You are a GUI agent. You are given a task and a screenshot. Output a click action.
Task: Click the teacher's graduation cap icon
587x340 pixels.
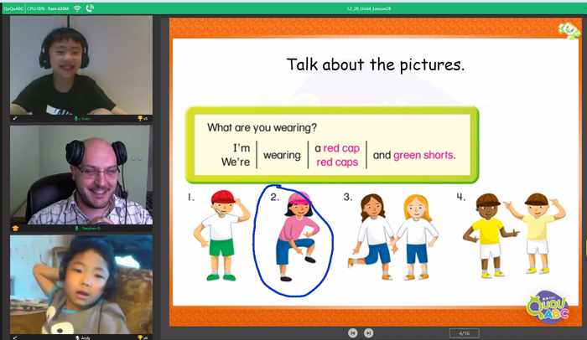coord(15,228)
